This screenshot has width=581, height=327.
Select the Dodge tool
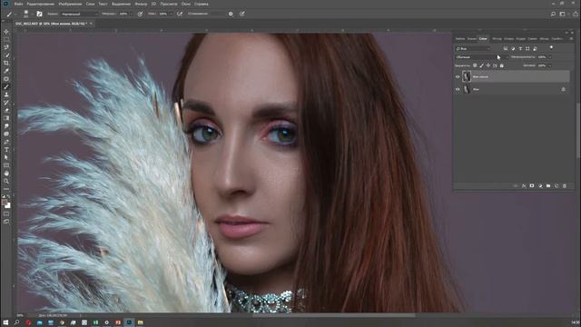coord(6,134)
